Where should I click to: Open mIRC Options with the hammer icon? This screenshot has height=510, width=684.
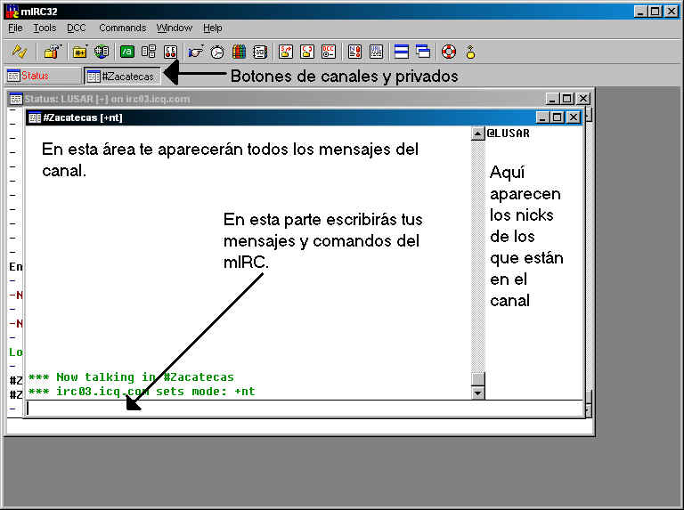pos(53,52)
